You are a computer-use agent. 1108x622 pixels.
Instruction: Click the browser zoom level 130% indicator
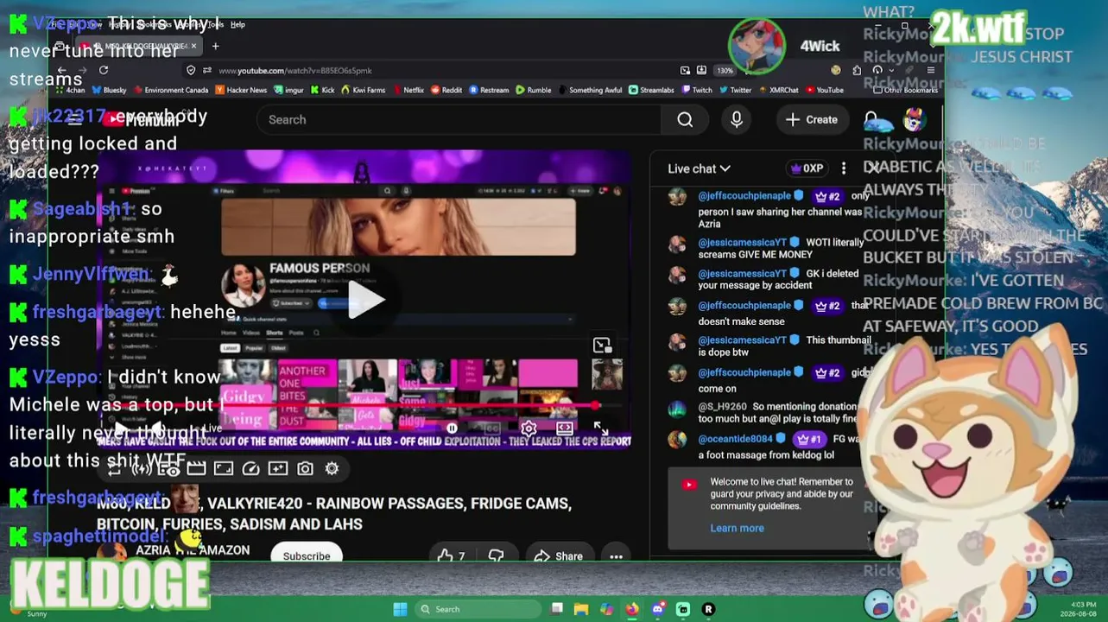(x=725, y=71)
